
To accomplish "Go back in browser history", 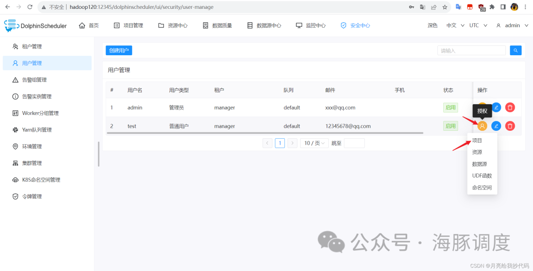I will point(8,7).
